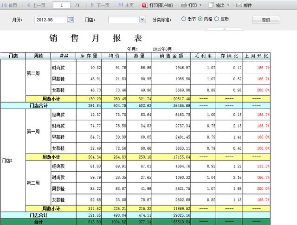Click the 2012年8月 date text

(x=162, y=49)
